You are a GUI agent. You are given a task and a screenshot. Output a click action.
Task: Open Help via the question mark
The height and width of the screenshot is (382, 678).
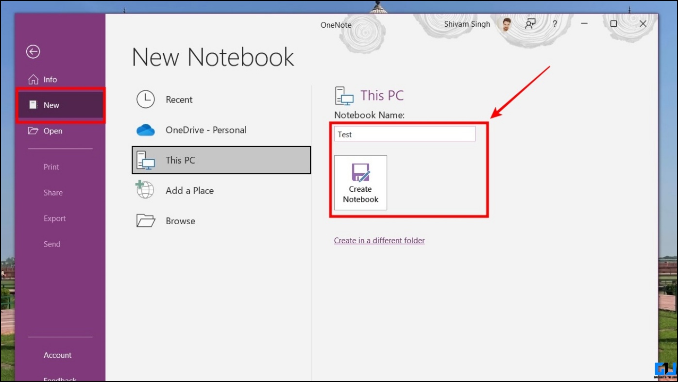click(x=555, y=24)
